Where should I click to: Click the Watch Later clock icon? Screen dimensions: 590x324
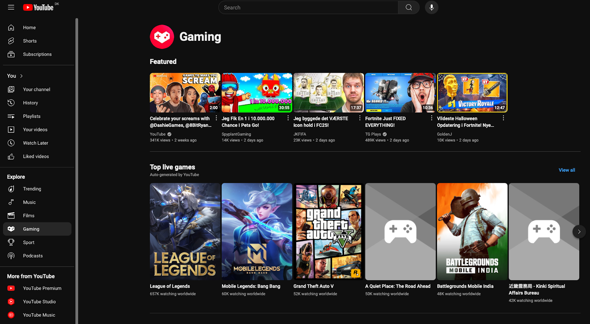pos(11,143)
